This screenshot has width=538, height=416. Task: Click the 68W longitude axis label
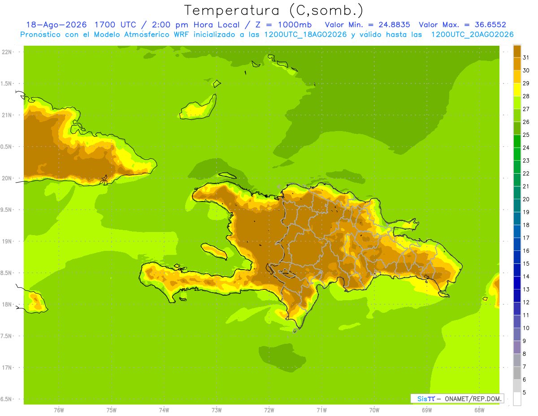[x=479, y=410]
